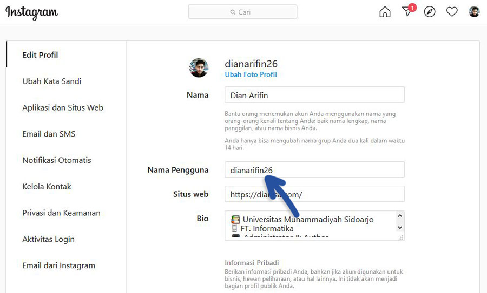Viewport: 487px width, 293px height.
Task: Open Aplikasi dan Situs Web section
Action: point(63,108)
